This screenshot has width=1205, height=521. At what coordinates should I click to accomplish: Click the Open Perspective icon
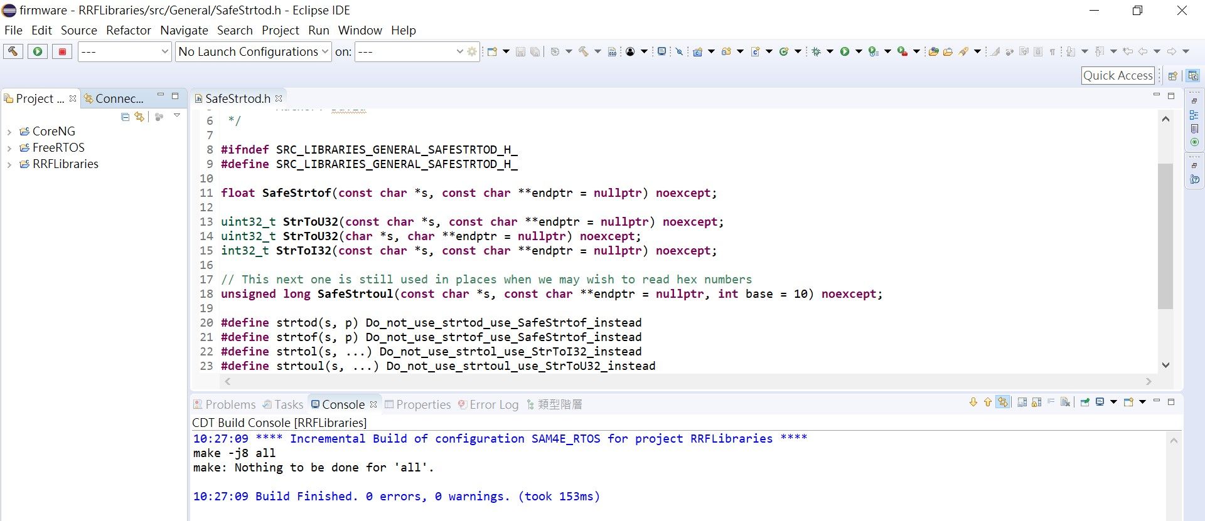[x=1172, y=76]
